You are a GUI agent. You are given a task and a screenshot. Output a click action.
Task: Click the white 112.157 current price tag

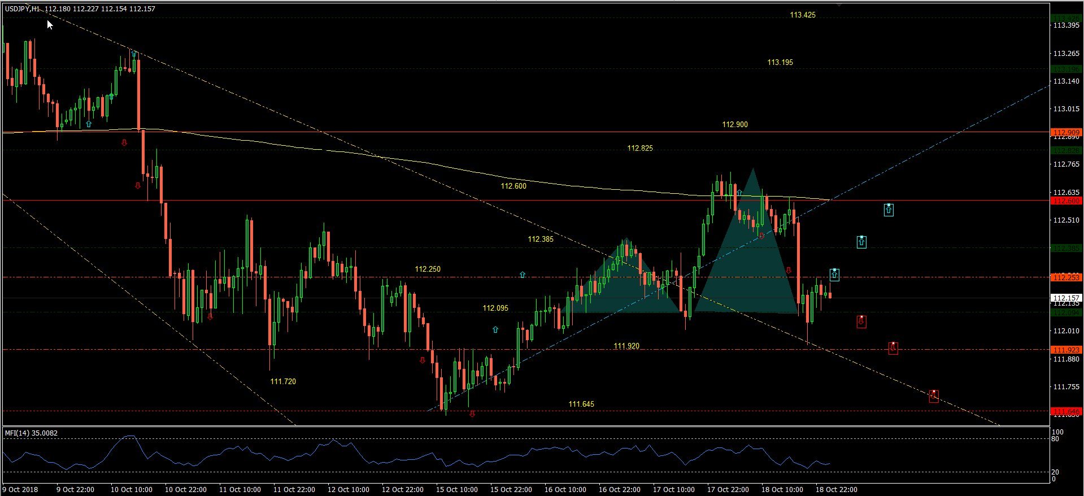point(1066,298)
